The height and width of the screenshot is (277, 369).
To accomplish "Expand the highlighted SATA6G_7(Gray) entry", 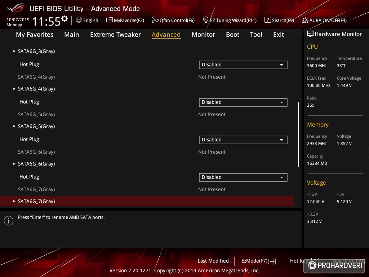I will coord(147,201).
